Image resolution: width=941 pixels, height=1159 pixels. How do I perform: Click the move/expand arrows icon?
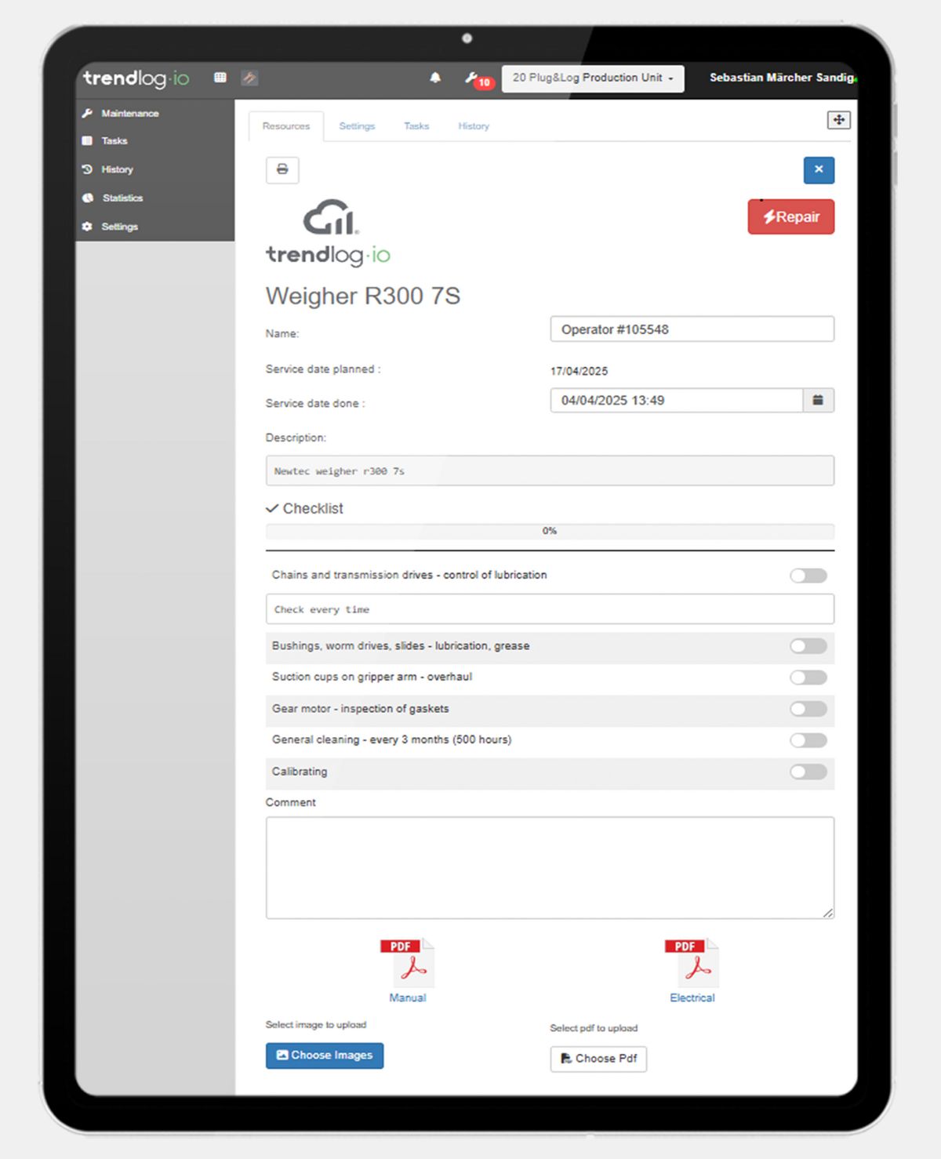[x=838, y=120]
